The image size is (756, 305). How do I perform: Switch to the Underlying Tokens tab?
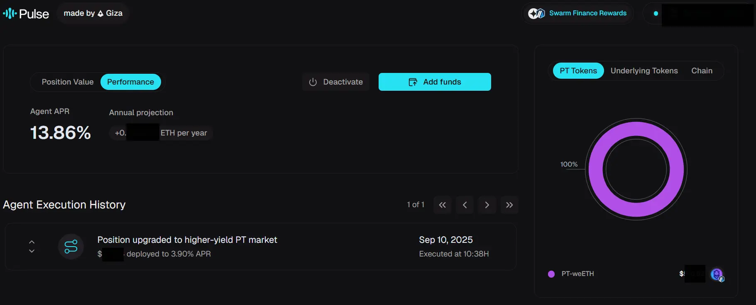(644, 71)
